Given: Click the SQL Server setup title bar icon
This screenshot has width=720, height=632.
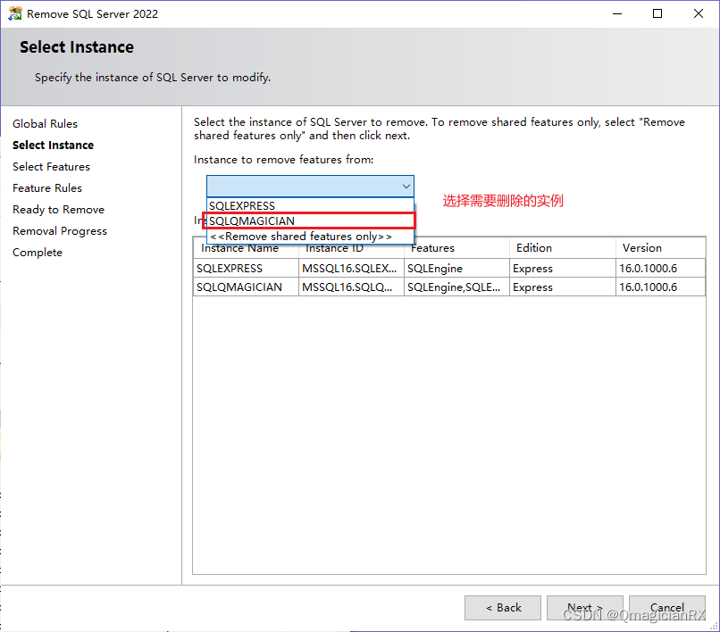Looking at the screenshot, I should coord(14,13).
